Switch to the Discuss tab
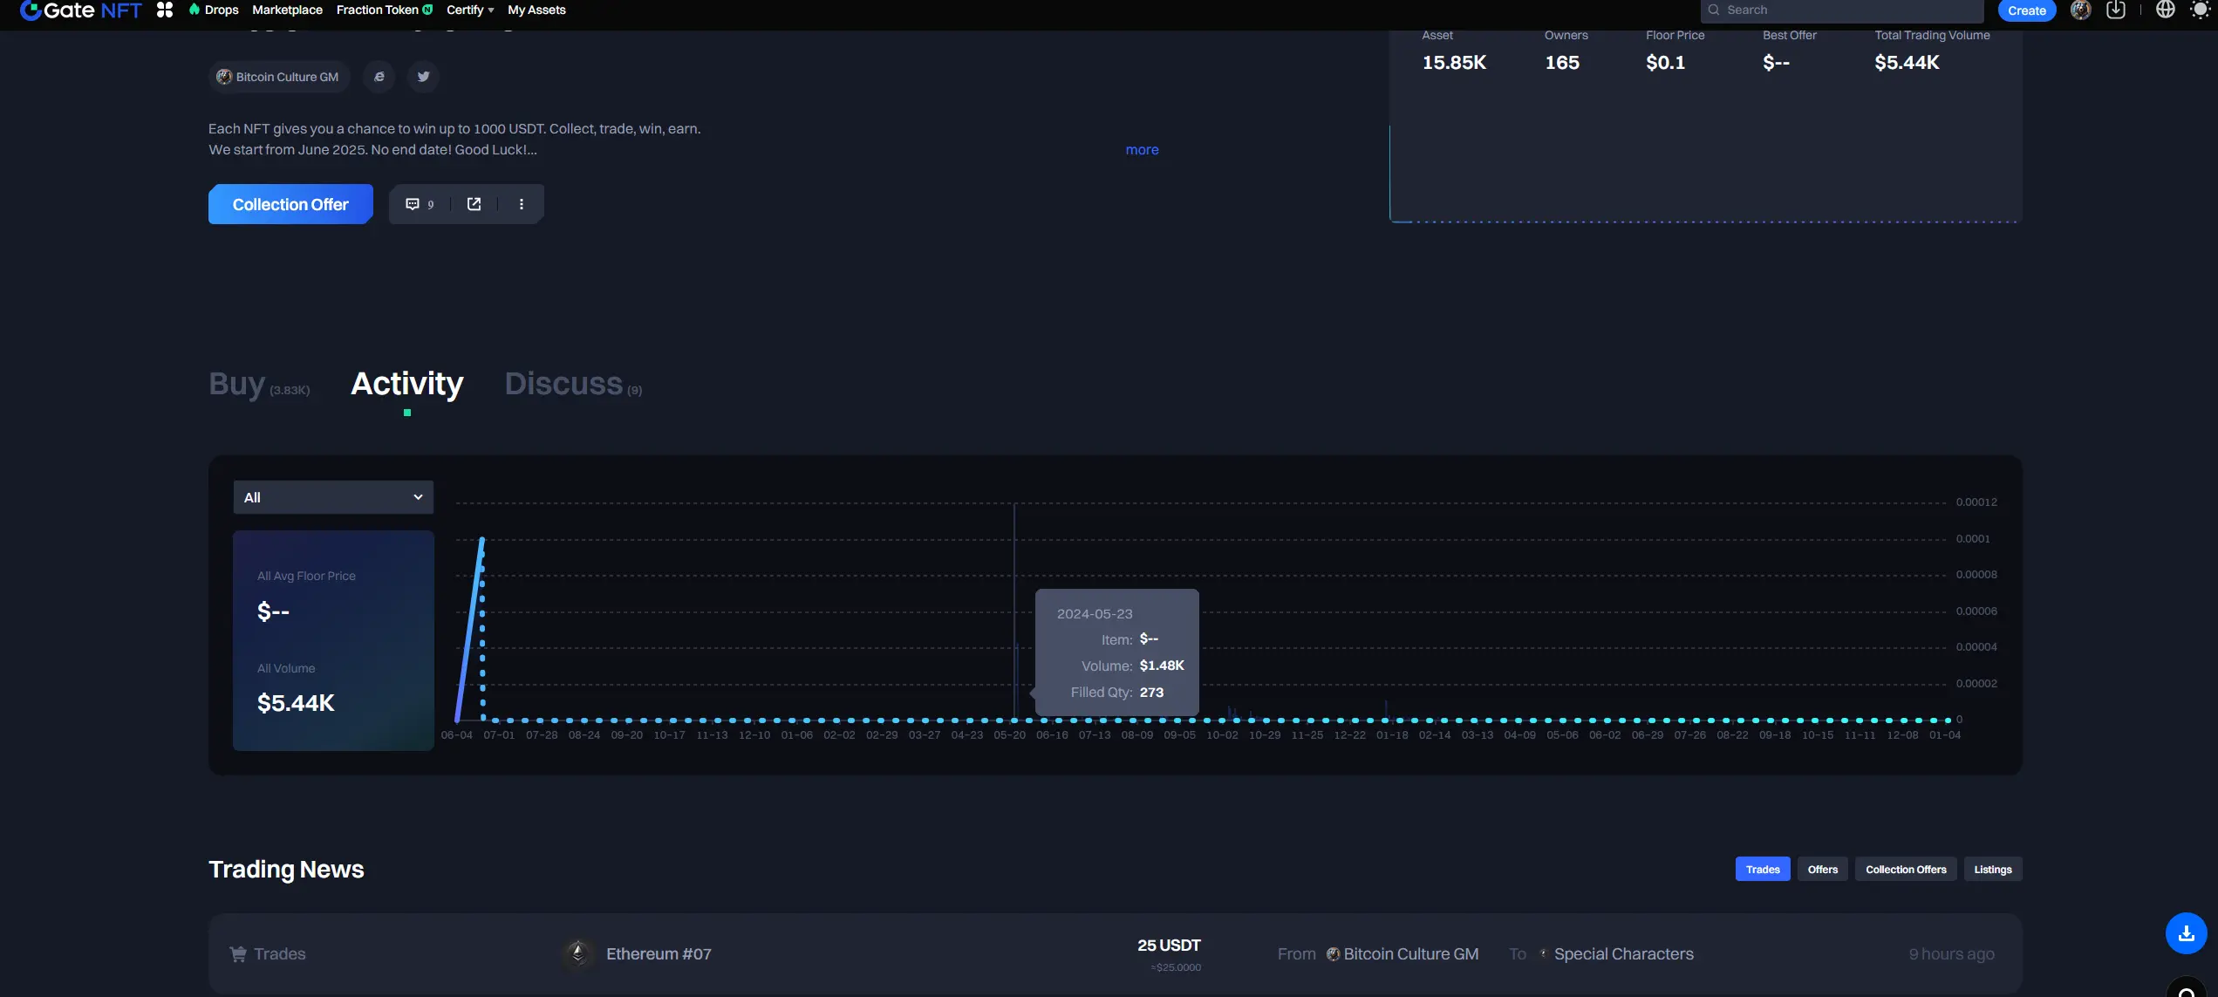Image resolution: width=2218 pixels, height=997 pixels. (x=564, y=384)
